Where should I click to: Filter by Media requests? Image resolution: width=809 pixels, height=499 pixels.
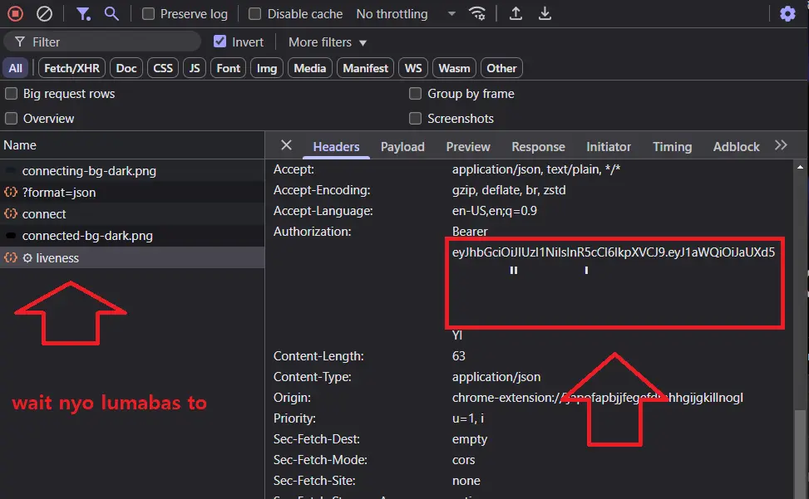309,68
